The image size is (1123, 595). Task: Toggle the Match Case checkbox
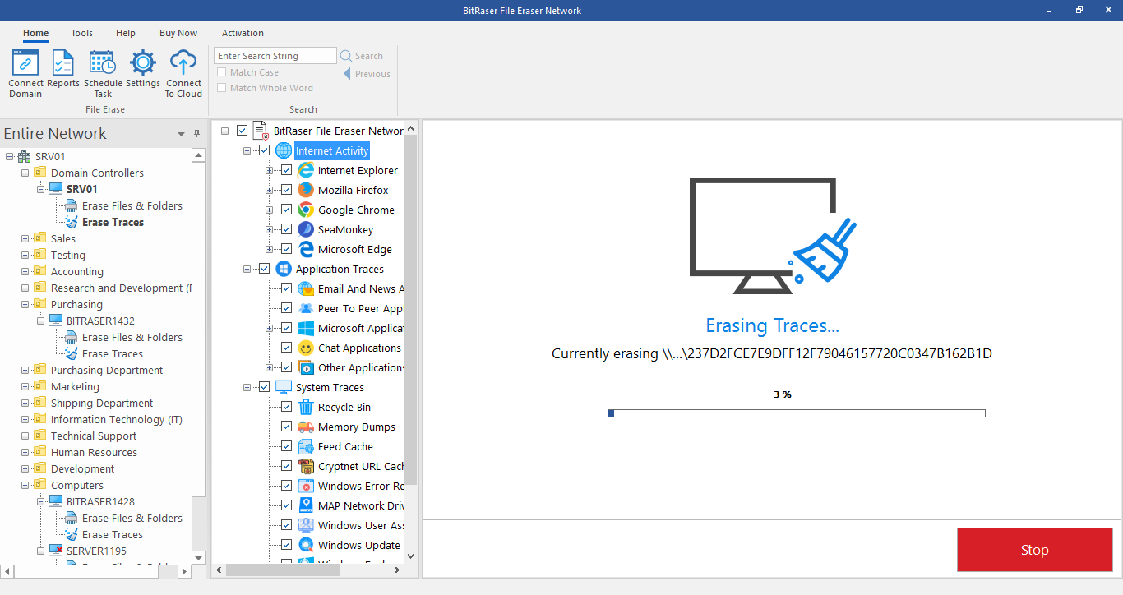click(x=221, y=72)
